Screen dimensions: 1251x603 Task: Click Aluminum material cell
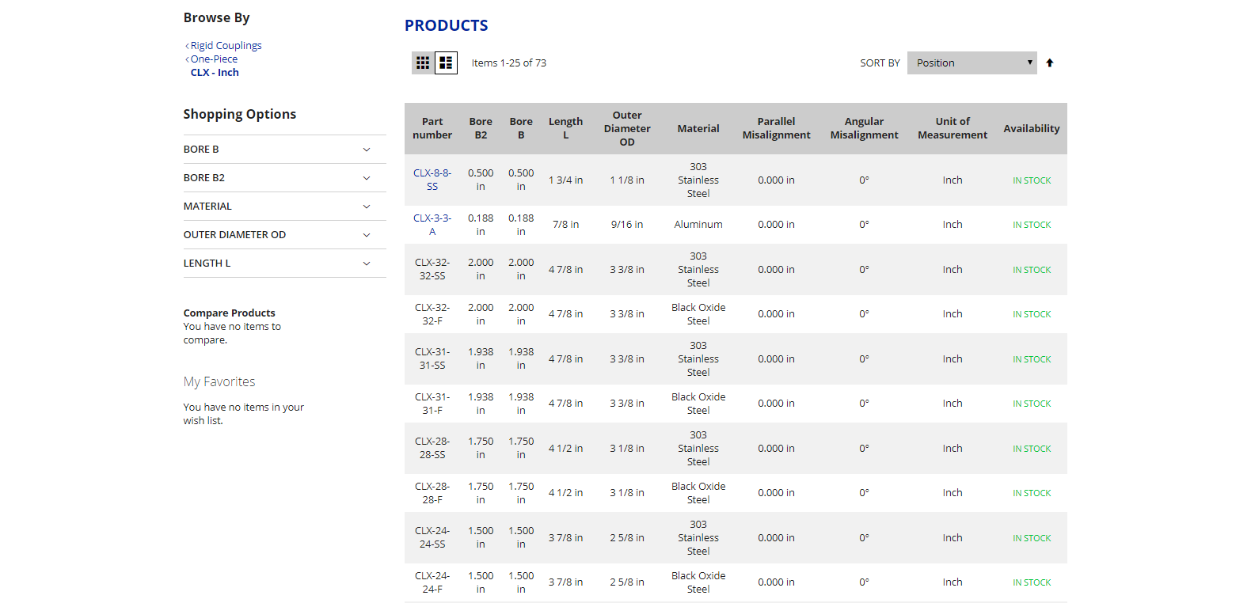tap(698, 225)
